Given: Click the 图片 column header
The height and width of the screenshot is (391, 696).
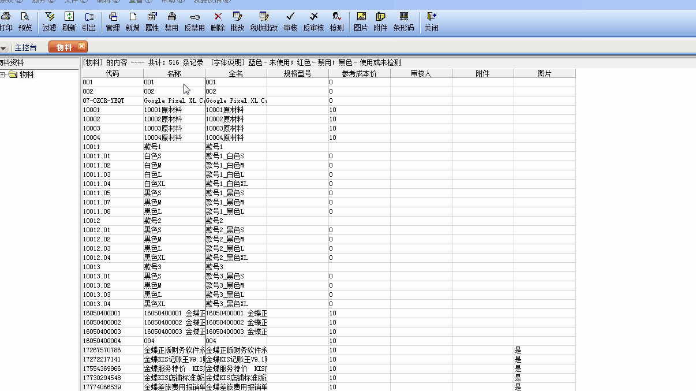Looking at the screenshot, I should 544,73.
